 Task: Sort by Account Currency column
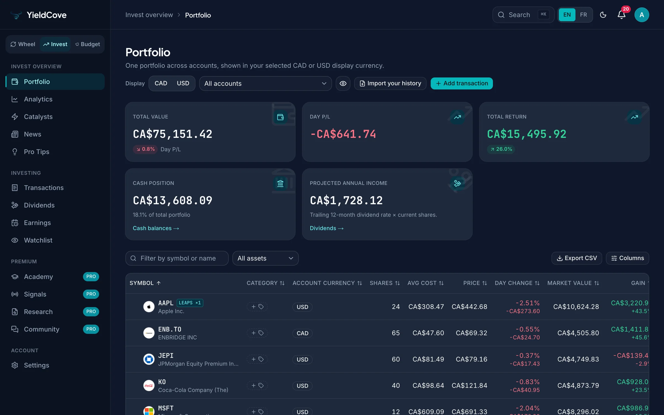click(x=327, y=283)
